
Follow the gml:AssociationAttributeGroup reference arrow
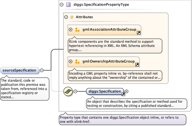coord(139,33)
